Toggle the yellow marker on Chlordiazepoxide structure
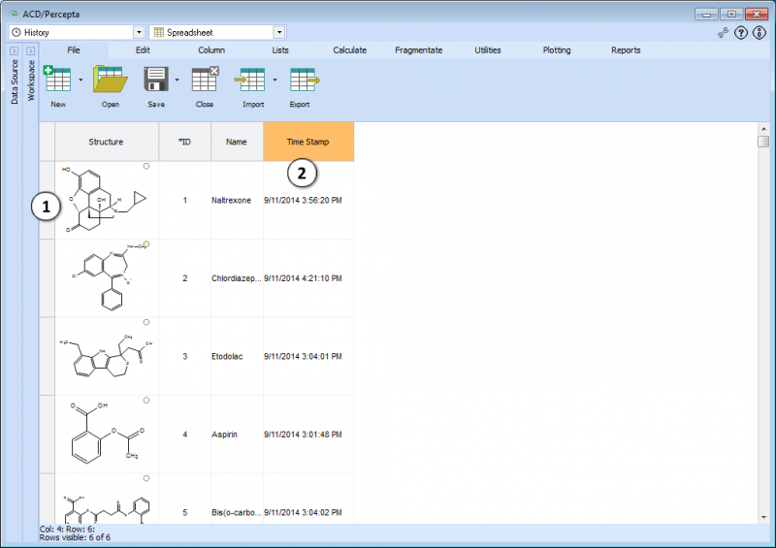Screen dimensions: 776x548 coord(146,244)
